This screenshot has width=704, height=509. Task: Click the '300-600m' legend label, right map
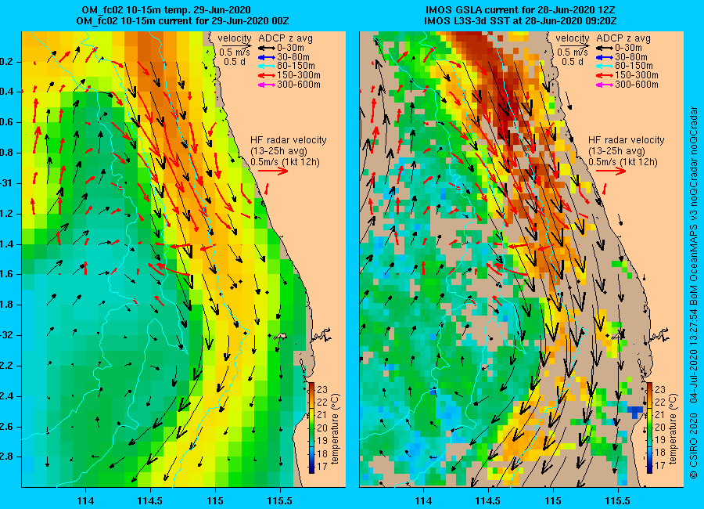click(x=636, y=85)
